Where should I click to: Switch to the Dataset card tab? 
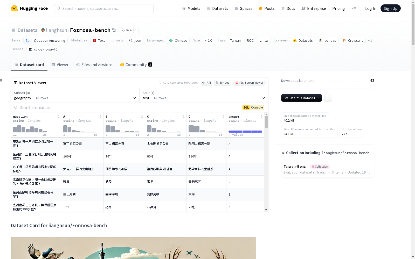coord(29,65)
